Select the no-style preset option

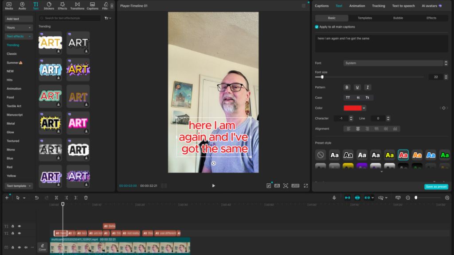[x=321, y=155]
